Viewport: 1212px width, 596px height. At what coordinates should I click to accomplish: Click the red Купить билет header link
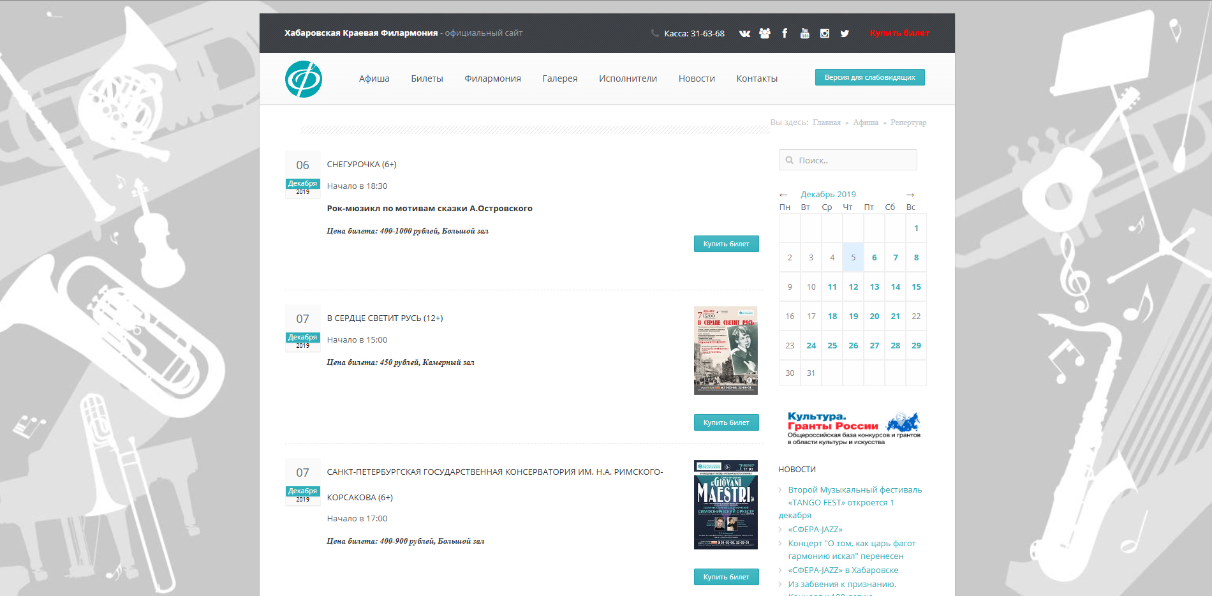tap(899, 33)
